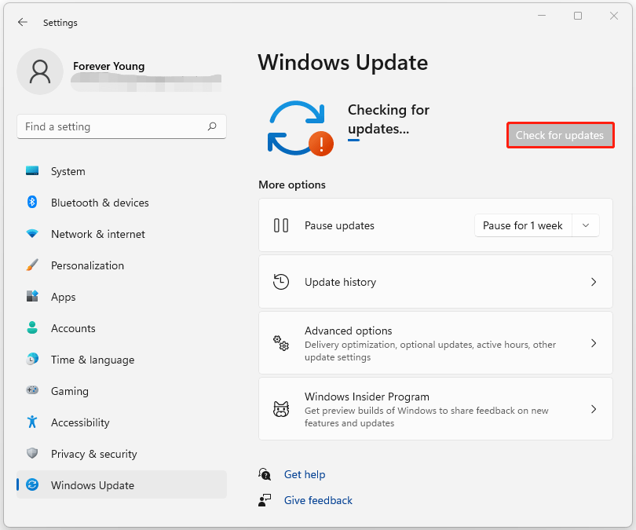The width and height of the screenshot is (636, 530).
Task: Select the Gaming controller icon
Action: point(31,391)
